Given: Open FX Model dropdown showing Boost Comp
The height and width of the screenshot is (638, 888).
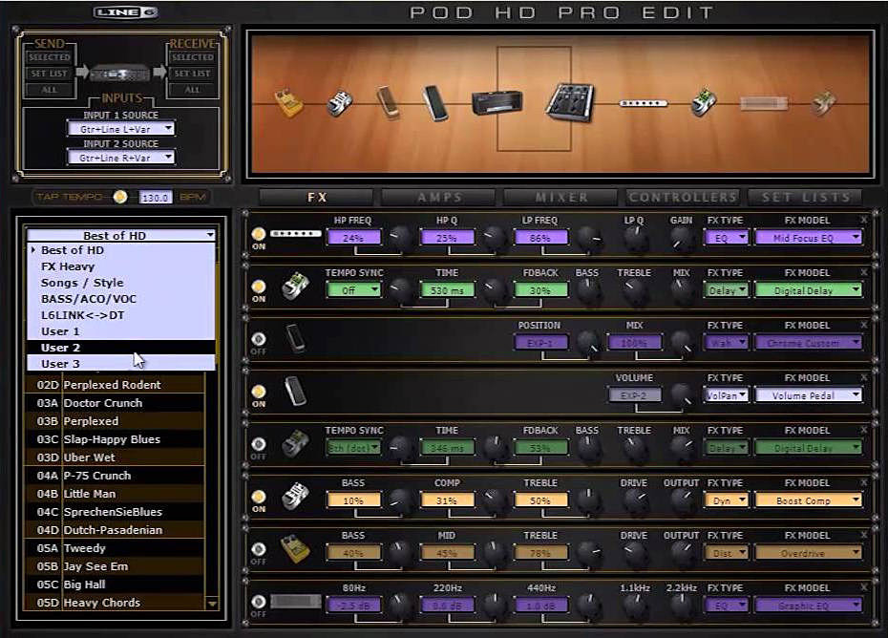Looking at the screenshot, I should click(808, 500).
